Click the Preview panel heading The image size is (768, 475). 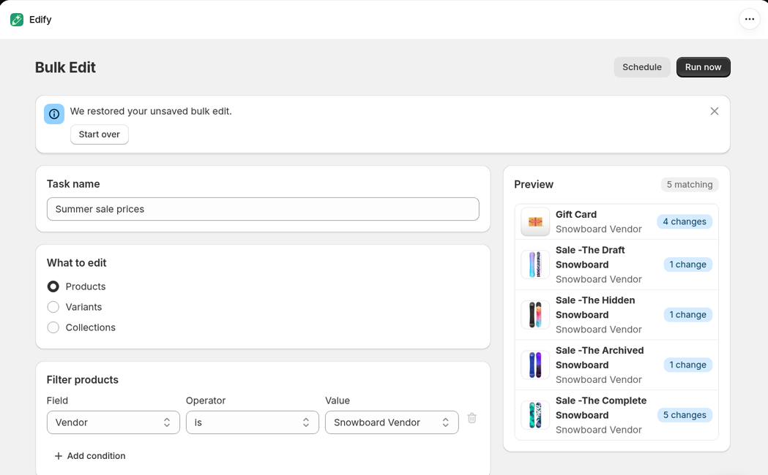click(534, 184)
